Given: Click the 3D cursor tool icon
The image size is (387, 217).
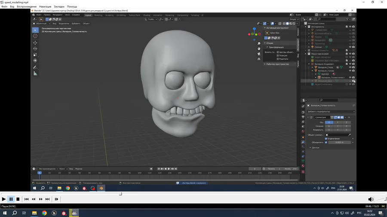Looking at the screenshot, I should (35, 36).
